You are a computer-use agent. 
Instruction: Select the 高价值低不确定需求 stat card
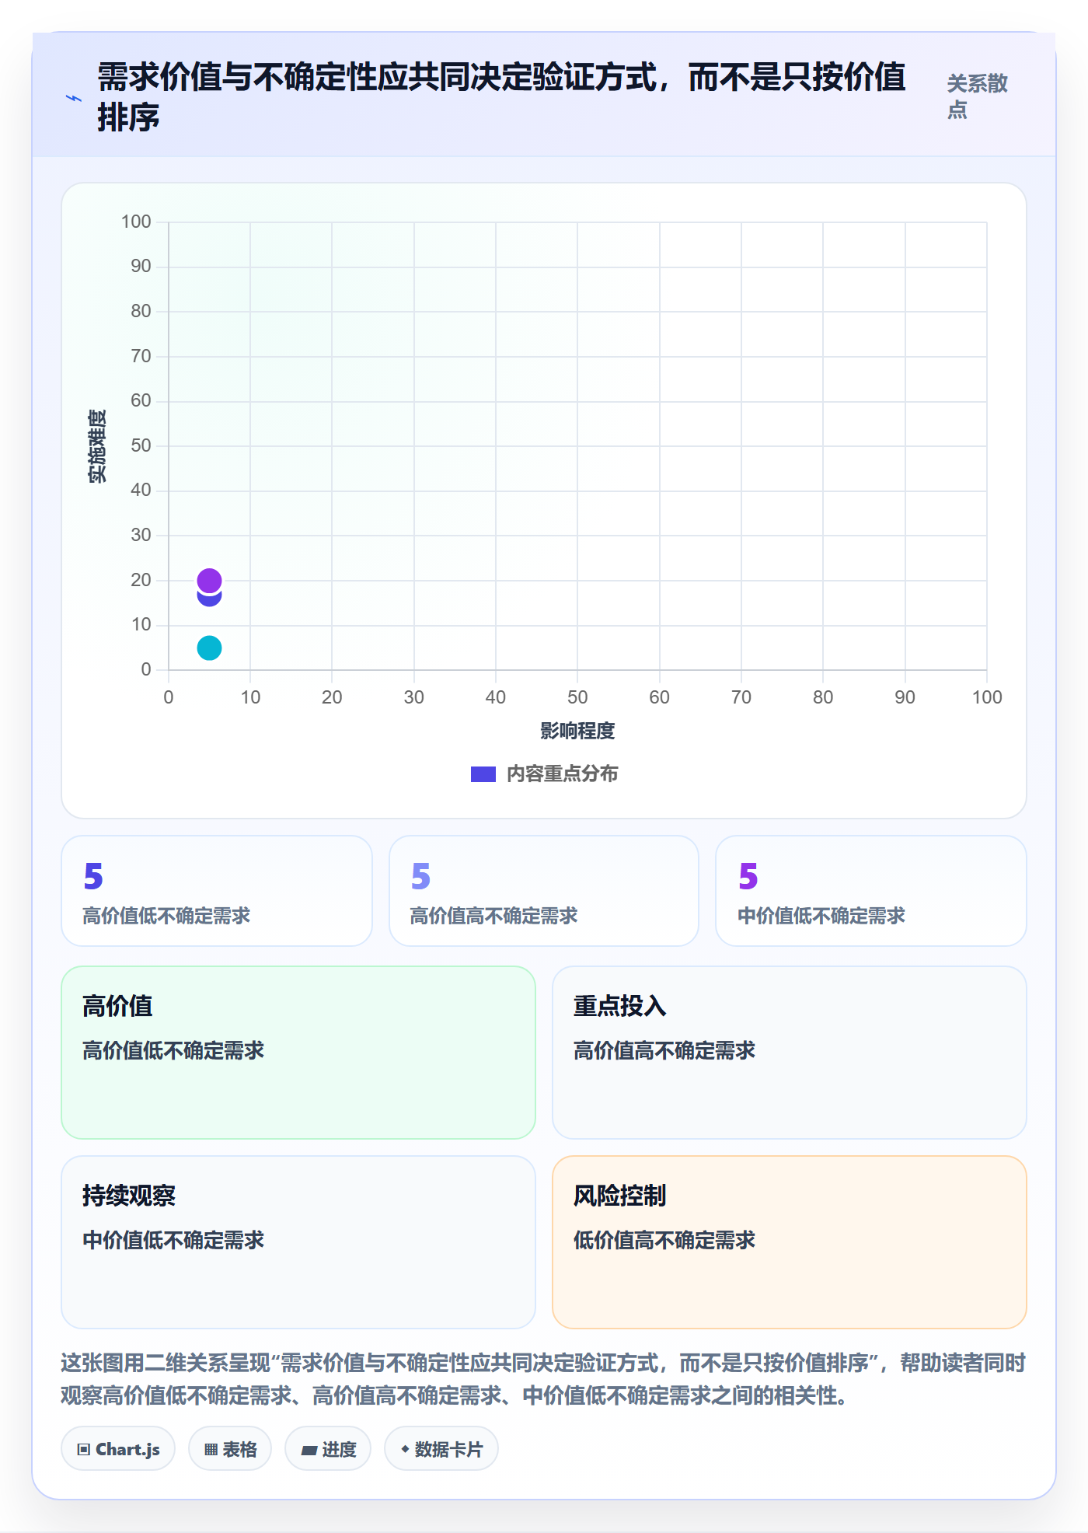(x=217, y=891)
